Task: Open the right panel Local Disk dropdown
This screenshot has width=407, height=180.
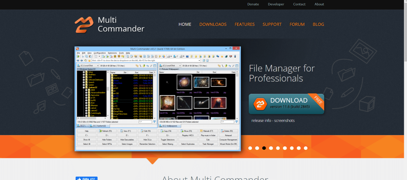Action: (170, 65)
